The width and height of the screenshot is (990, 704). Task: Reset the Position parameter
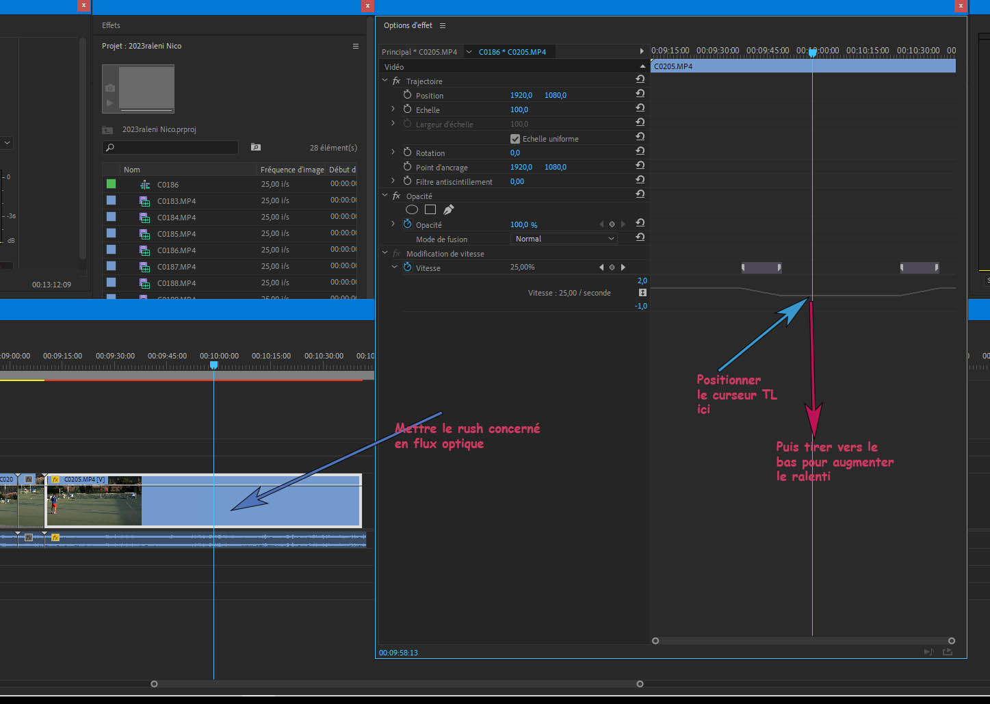point(640,94)
